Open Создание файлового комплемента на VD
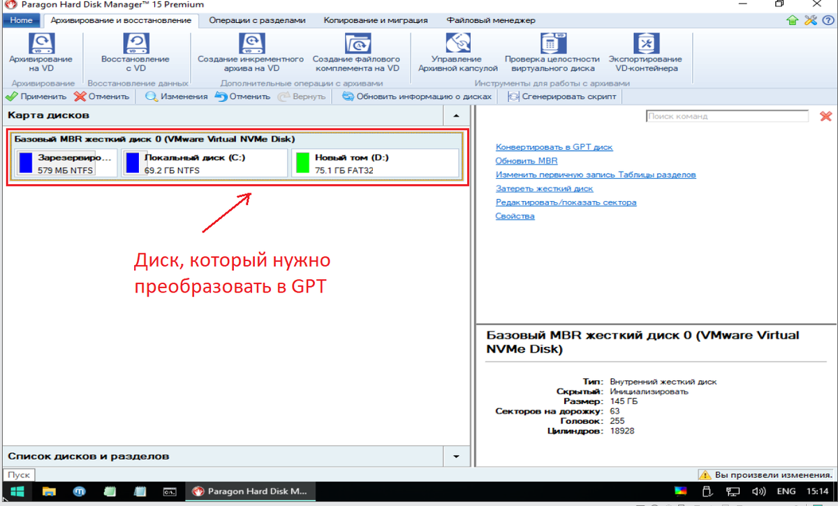 (357, 53)
